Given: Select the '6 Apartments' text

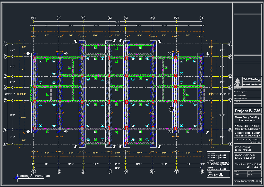Looking at the screenshot, I should click(x=247, y=120).
